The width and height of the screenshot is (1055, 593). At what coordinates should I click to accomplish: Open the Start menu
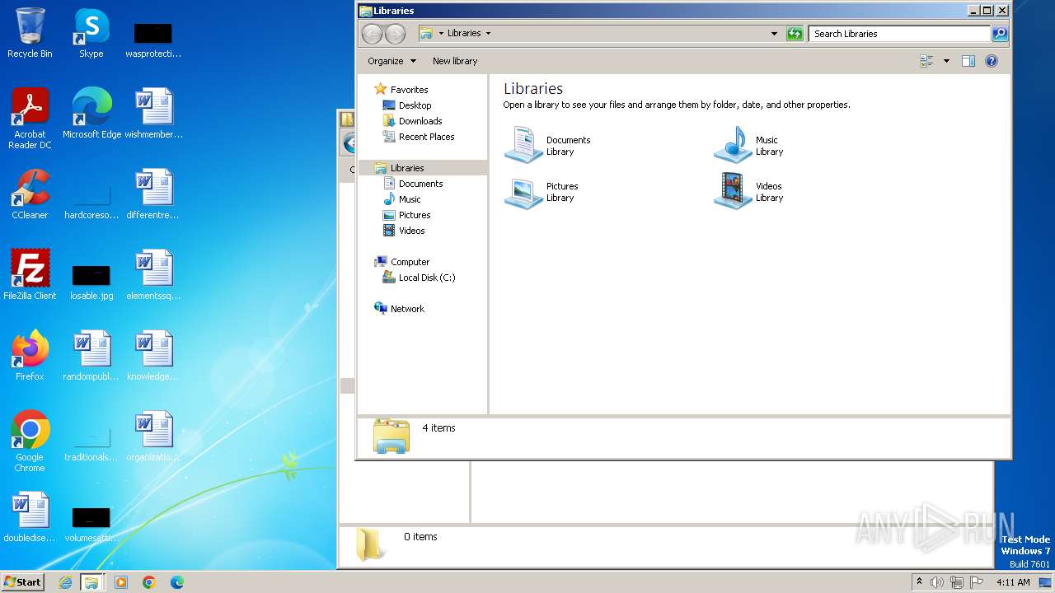tap(22, 581)
